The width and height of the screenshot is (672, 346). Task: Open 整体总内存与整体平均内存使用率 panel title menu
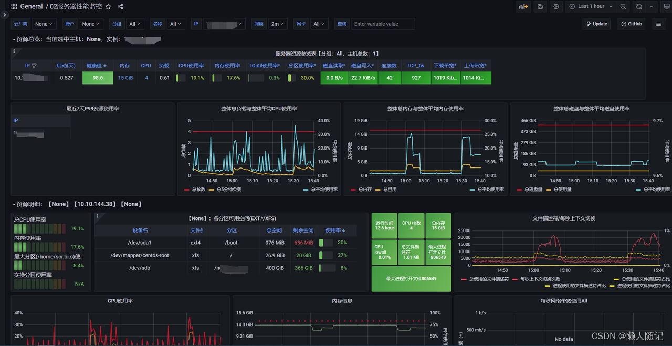(425, 109)
